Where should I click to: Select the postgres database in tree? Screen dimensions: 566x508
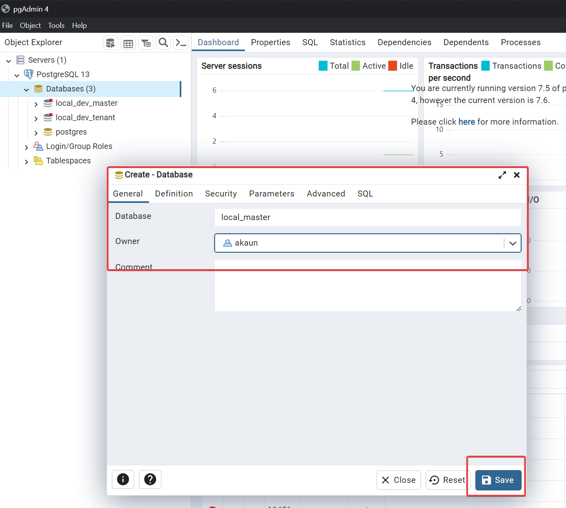tap(71, 132)
